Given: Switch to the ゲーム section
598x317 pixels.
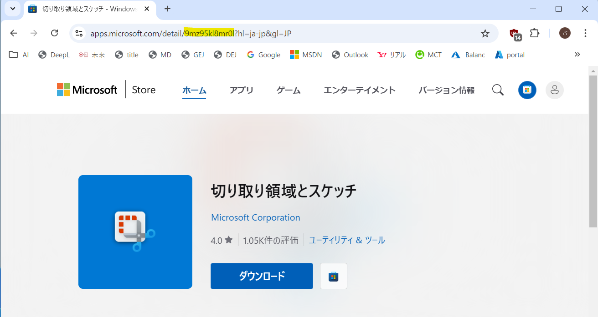Looking at the screenshot, I should (x=288, y=90).
